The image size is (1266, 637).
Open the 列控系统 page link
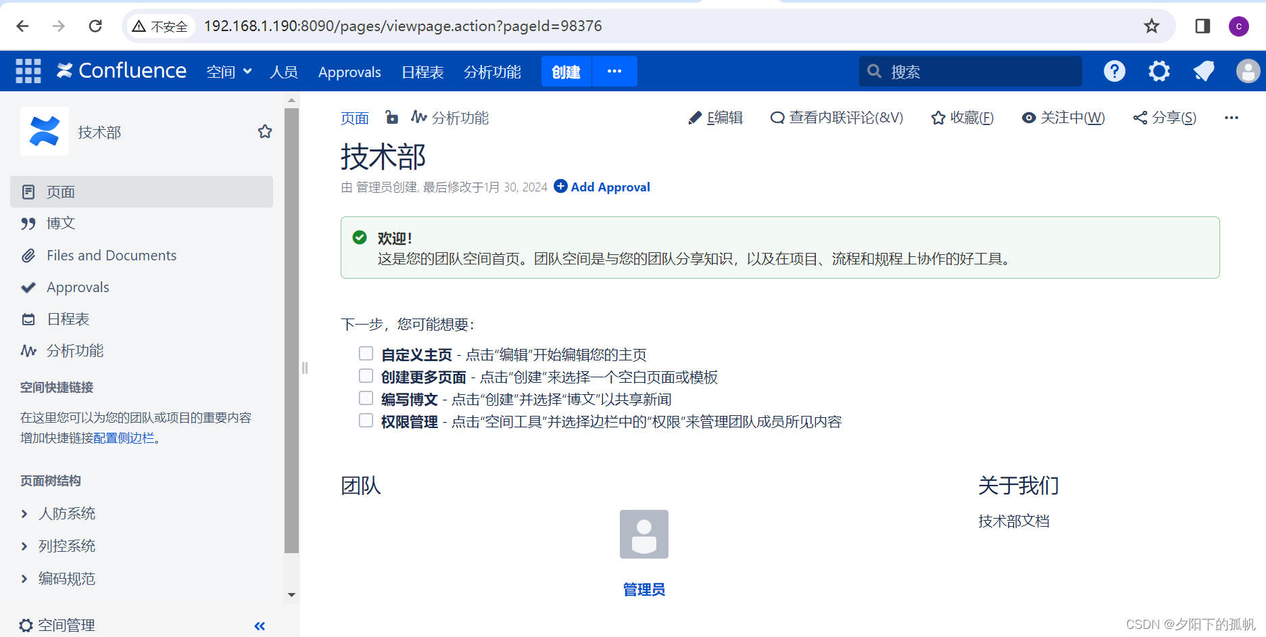[x=67, y=546]
